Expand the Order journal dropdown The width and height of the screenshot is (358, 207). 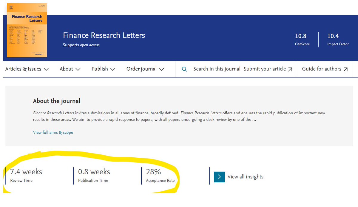point(145,69)
